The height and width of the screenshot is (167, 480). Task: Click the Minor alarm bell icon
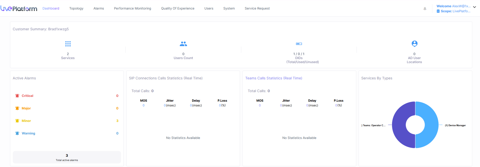click(x=17, y=121)
